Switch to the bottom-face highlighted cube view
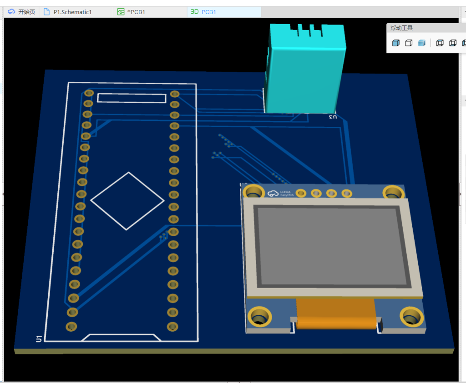 [x=452, y=43]
